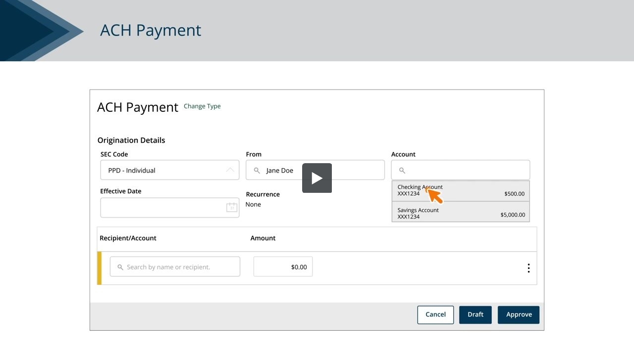Image resolution: width=634 pixels, height=356 pixels.
Task: Expand the Account selection dropdown
Action: [x=460, y=170]
